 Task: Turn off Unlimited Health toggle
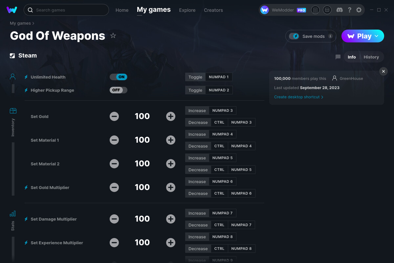coord(118,77)
